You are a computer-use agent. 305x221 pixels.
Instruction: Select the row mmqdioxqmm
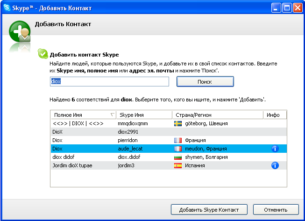(169, 123)
